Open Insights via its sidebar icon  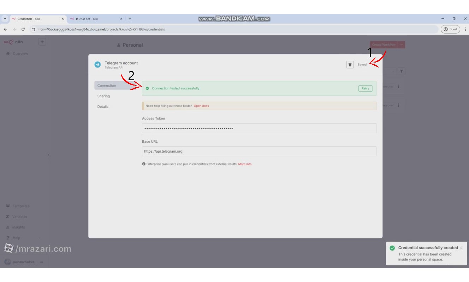tap(8, 227)
